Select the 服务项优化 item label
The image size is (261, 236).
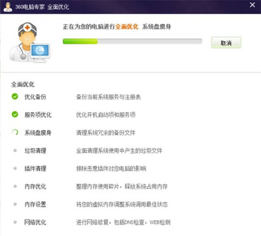point(38,115)
